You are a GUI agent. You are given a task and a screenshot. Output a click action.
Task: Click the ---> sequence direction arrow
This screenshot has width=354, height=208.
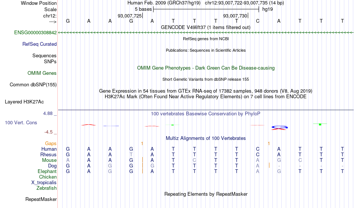coord(53,22)
